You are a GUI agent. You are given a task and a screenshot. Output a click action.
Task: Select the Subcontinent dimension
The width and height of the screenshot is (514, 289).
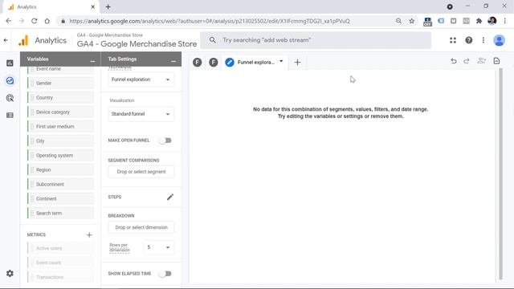61,184
